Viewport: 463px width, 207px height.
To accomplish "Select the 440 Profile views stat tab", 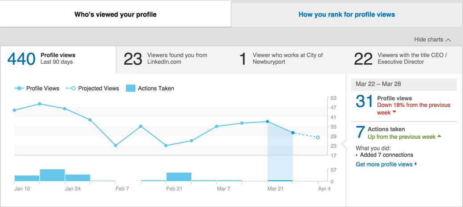I will pos(58,59).
